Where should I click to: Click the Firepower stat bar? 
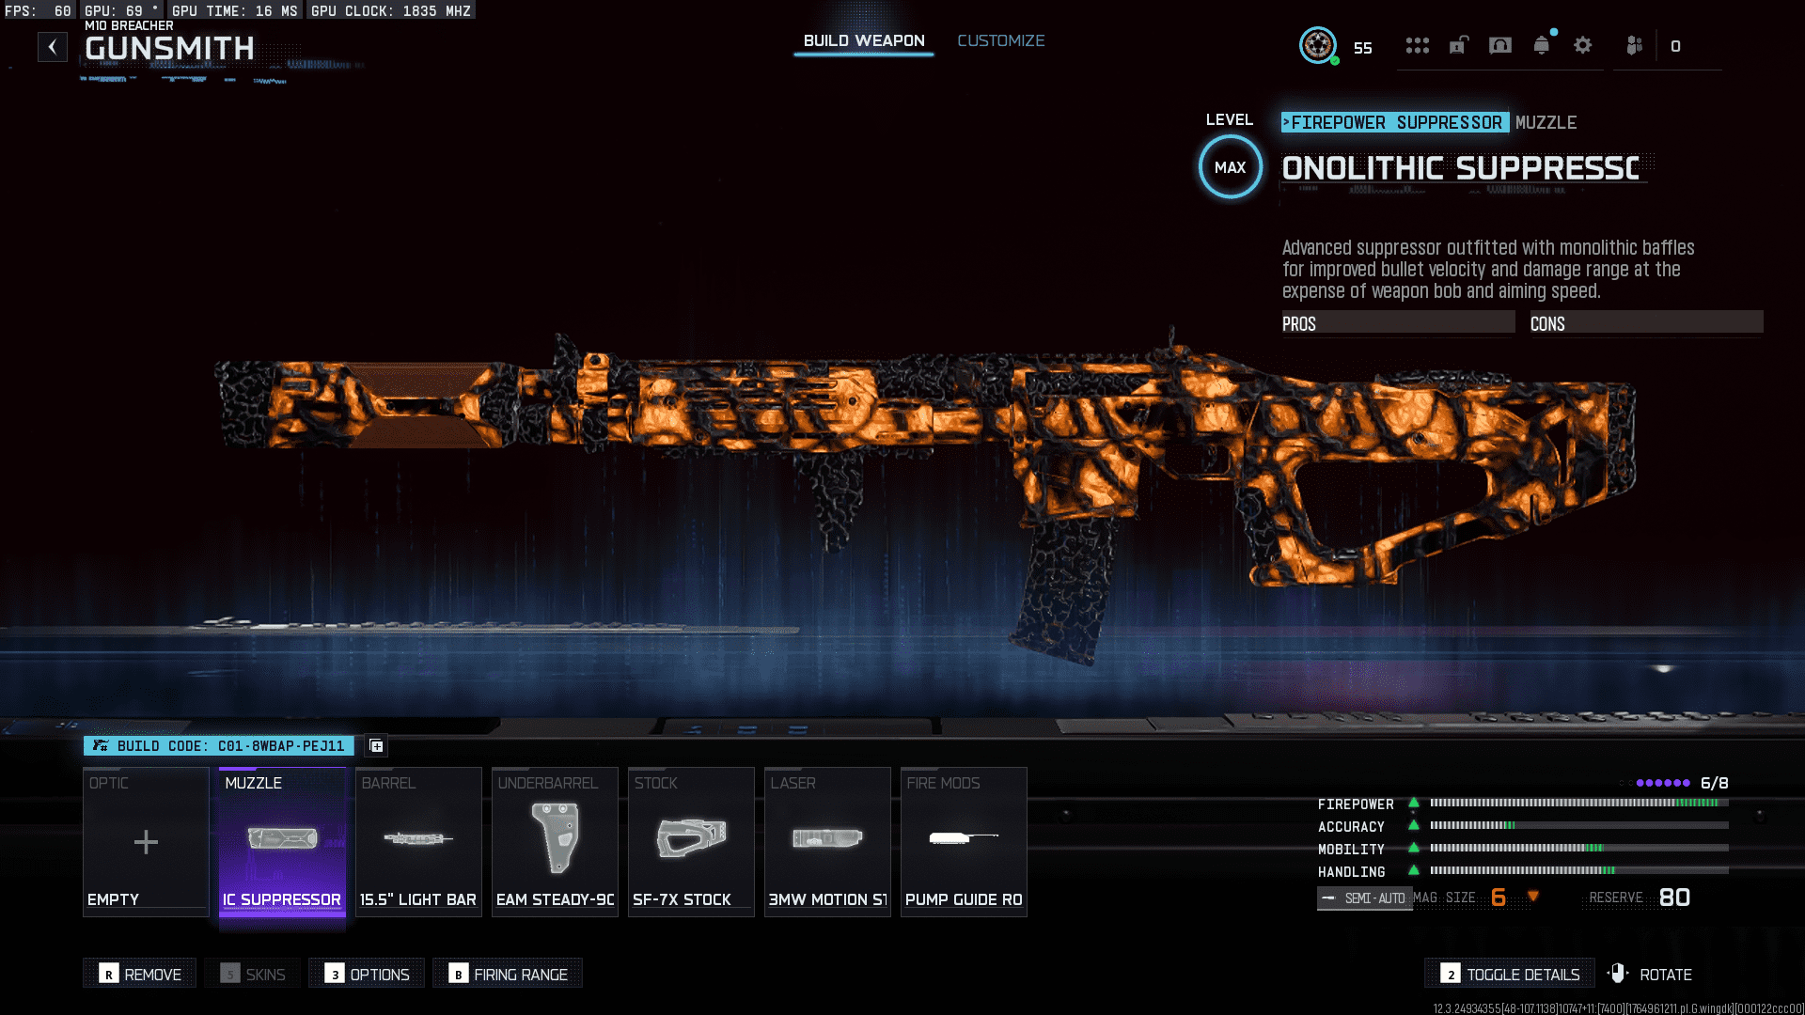pos(1578,804)
